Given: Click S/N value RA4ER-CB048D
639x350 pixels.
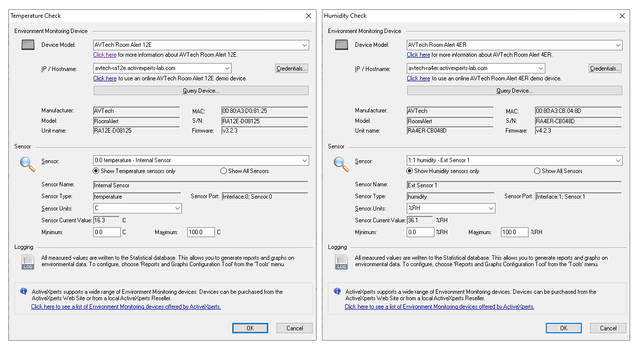Looking at the screenshot, I should [578, 121].
